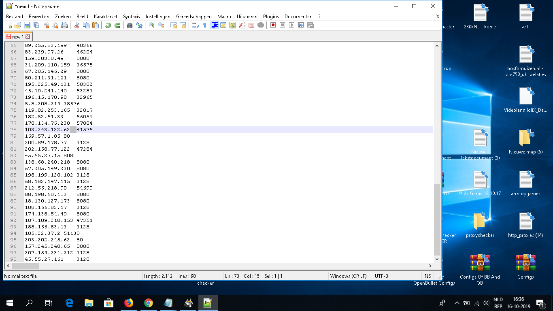The height and width of the screenshot is (311, 553).
Task: Click the Firefox taskbar icon
Action: [129, 303]
